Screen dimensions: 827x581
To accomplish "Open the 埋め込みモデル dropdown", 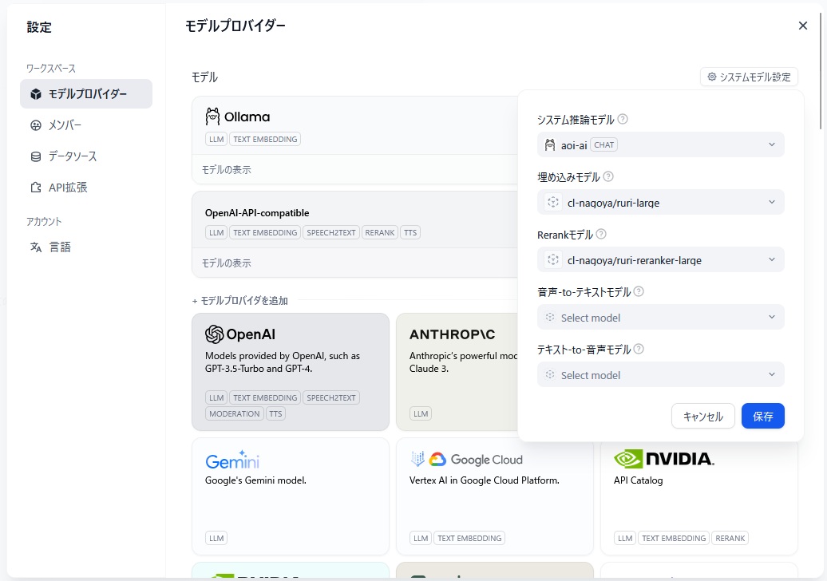I will [x=660, y=202].
